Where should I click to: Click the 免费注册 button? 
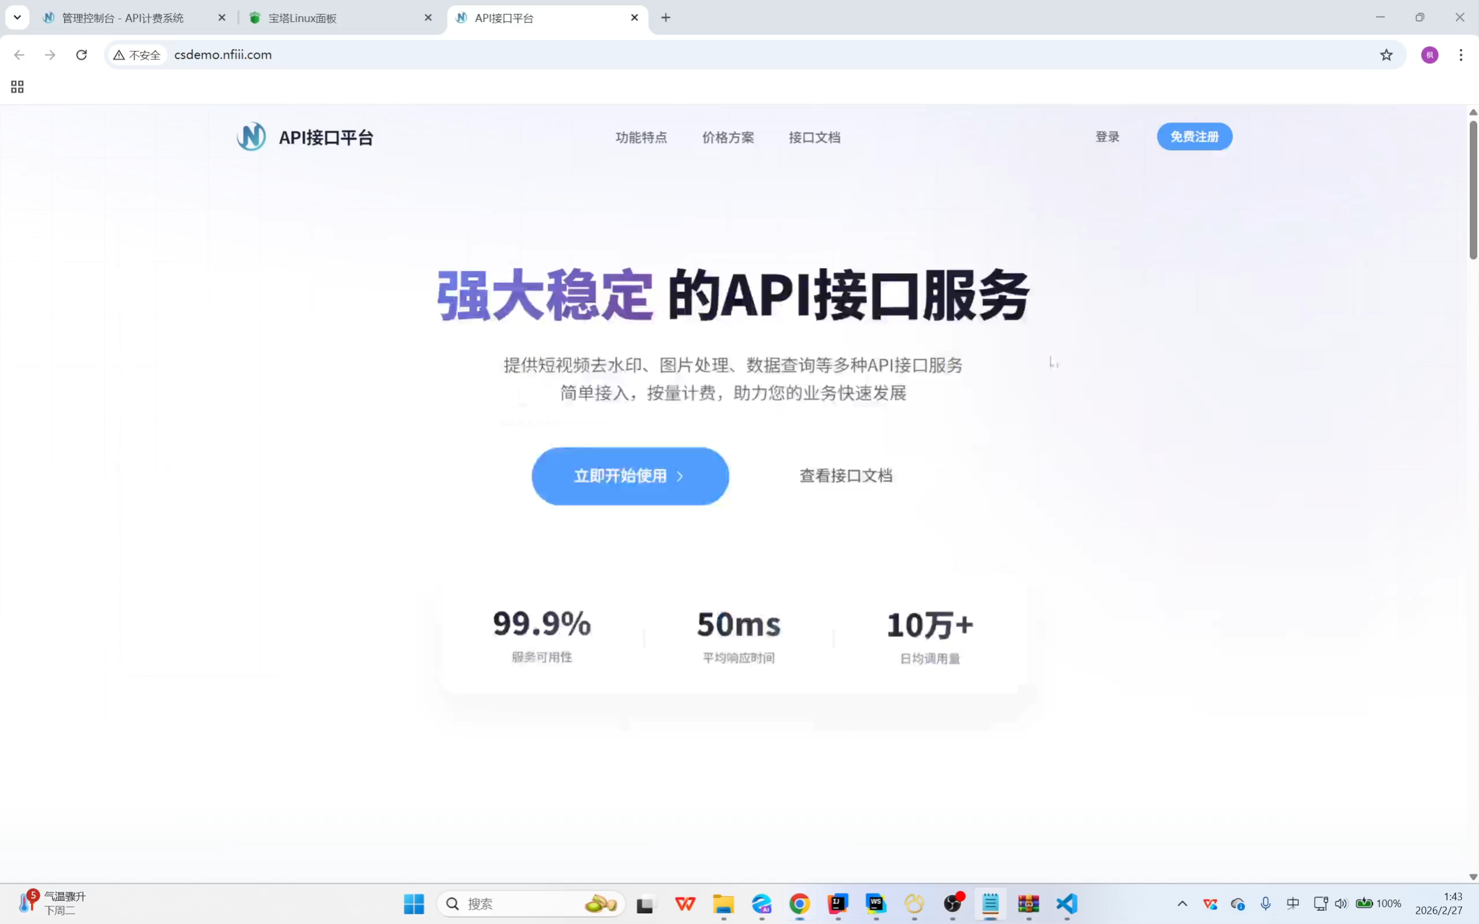tap(1194, 137)
